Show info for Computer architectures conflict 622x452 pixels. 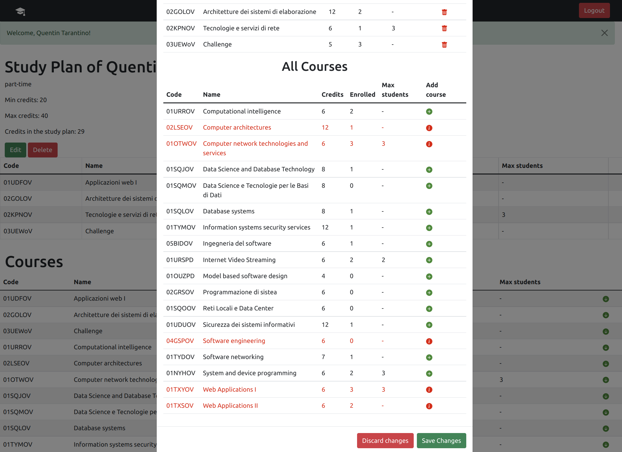(429, 128)
